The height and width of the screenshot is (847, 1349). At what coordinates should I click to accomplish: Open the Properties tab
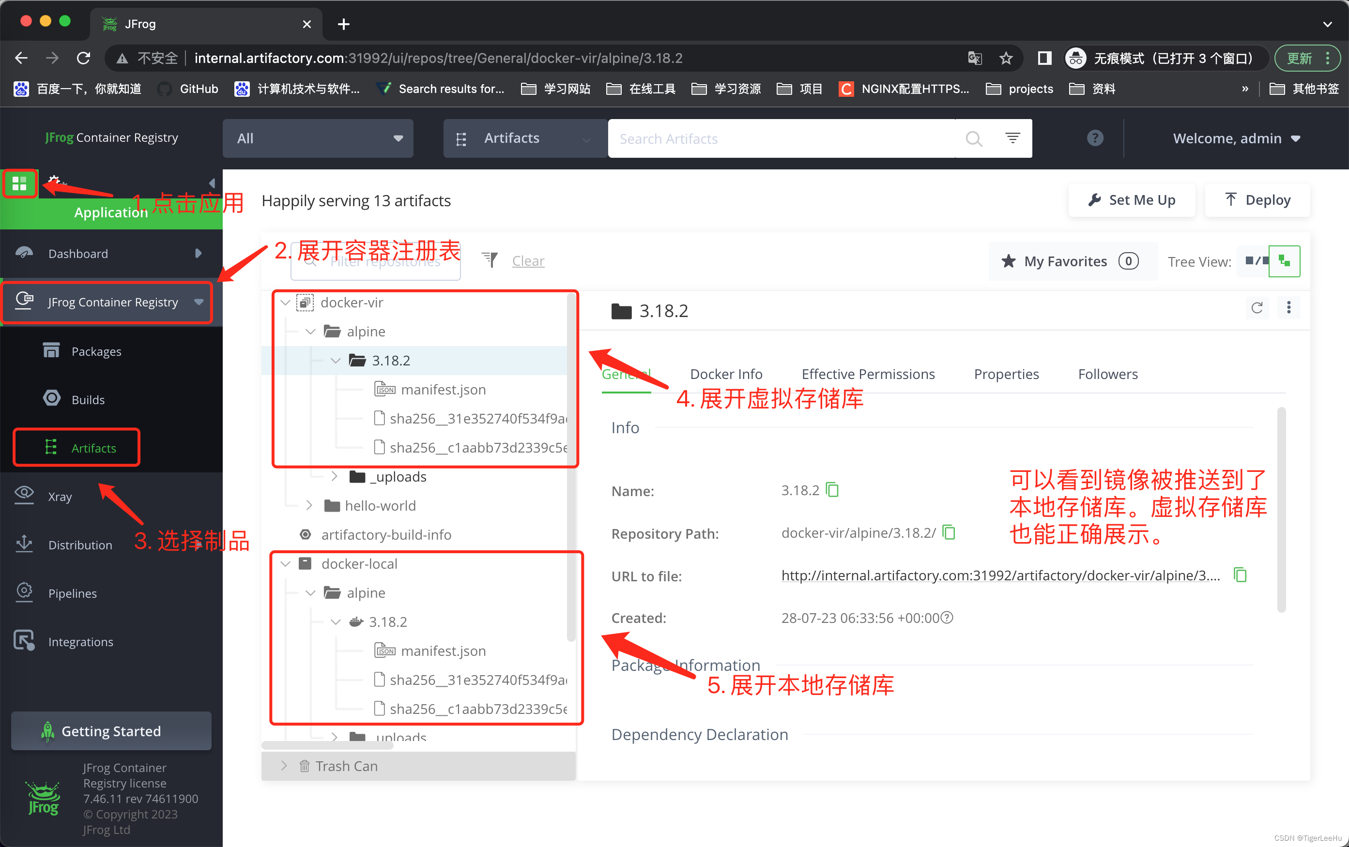pos(1006,374)
